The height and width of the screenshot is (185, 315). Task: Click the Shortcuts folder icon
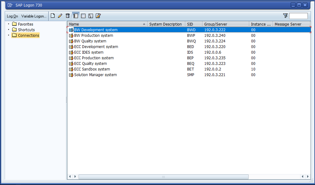[x=14, y=30]
